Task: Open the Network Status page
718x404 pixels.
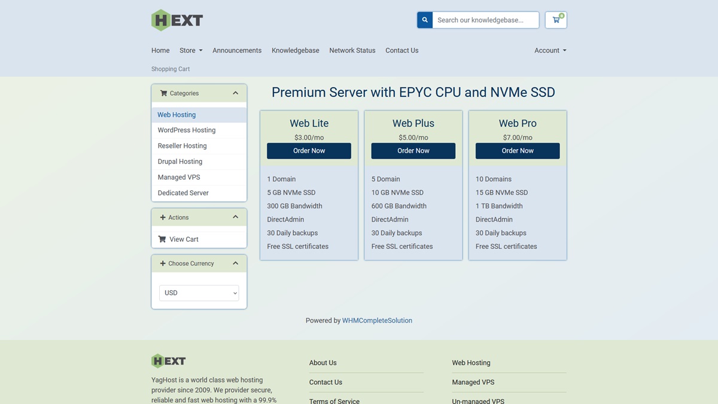Action: pyautogui.click(x=352, y=50)
